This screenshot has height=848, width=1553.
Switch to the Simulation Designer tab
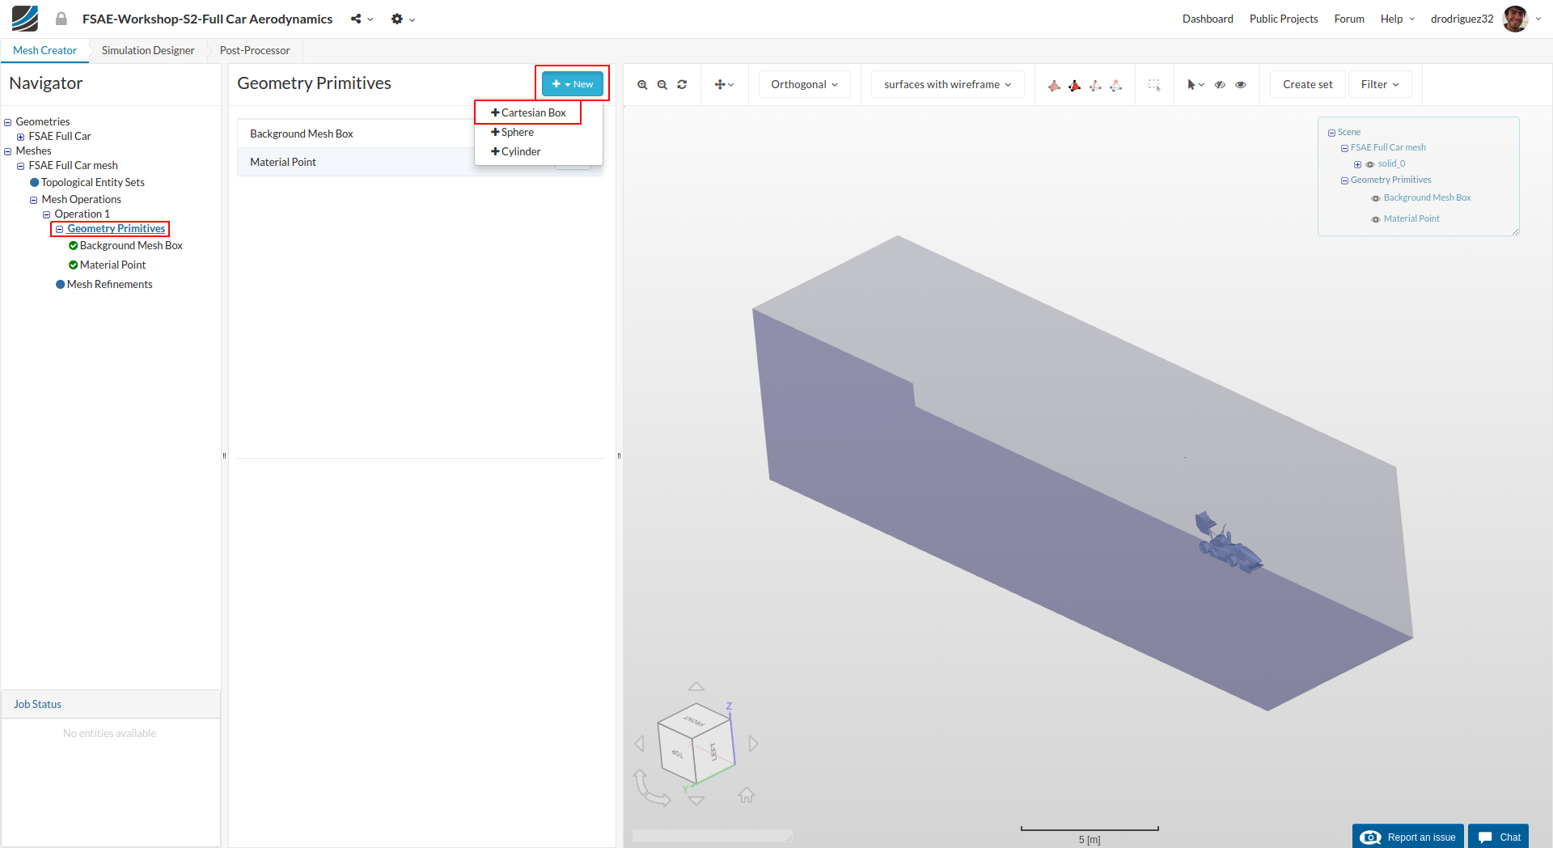tap(148, 50)
